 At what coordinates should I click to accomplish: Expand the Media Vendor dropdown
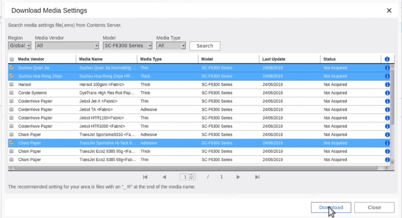(x=67, y=46)
